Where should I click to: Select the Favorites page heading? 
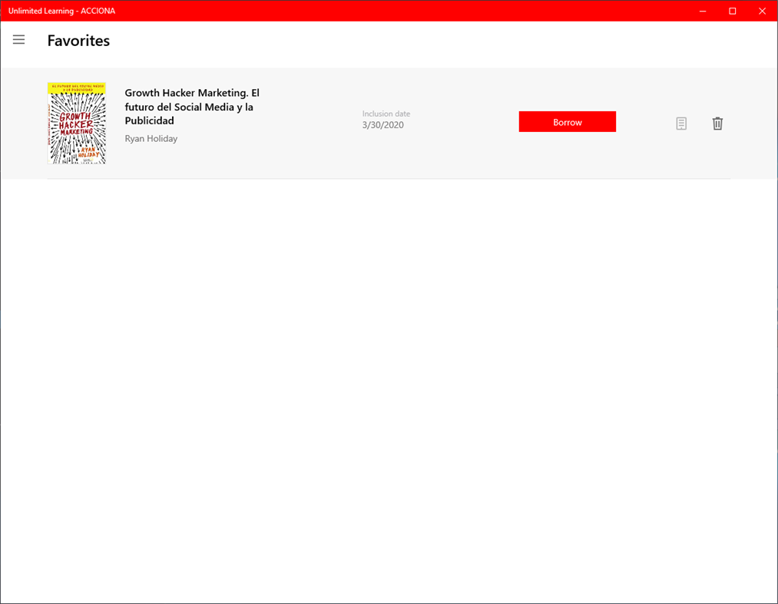(x=78, y=40)
